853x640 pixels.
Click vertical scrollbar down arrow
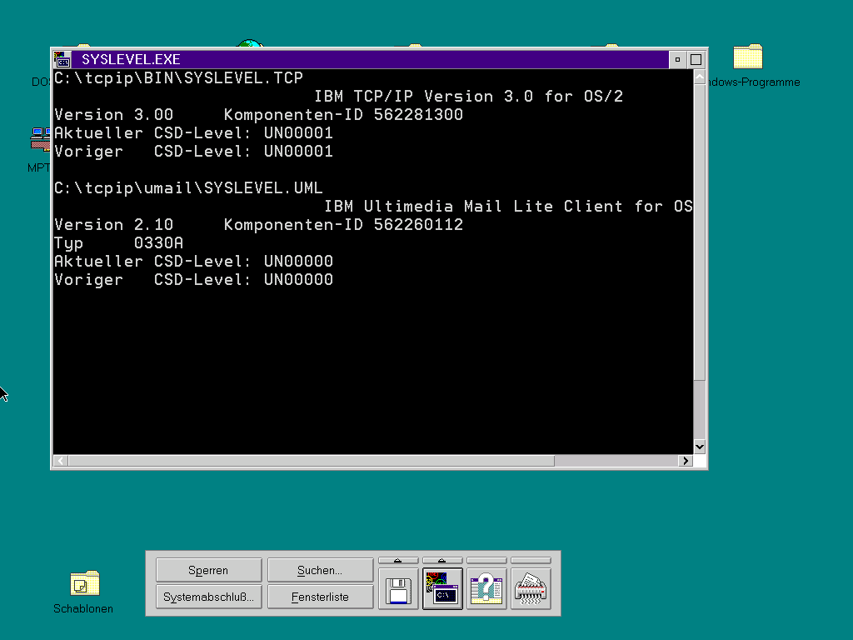point(700,447)
